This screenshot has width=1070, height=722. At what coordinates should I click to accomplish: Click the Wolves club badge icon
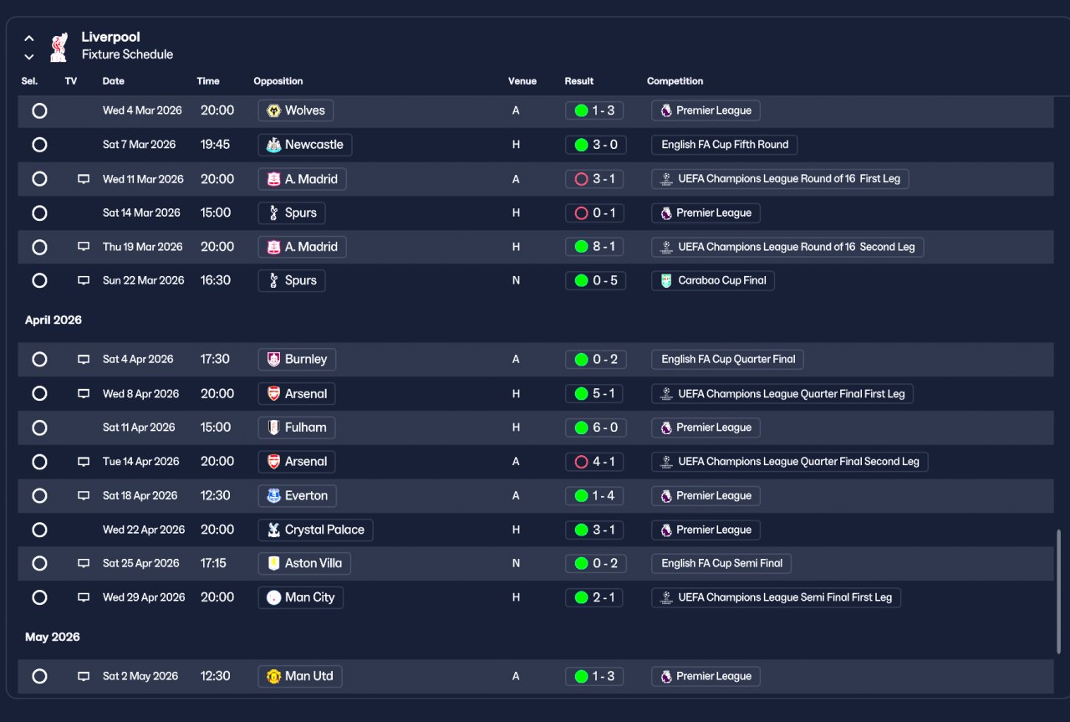tap(273, 110)
